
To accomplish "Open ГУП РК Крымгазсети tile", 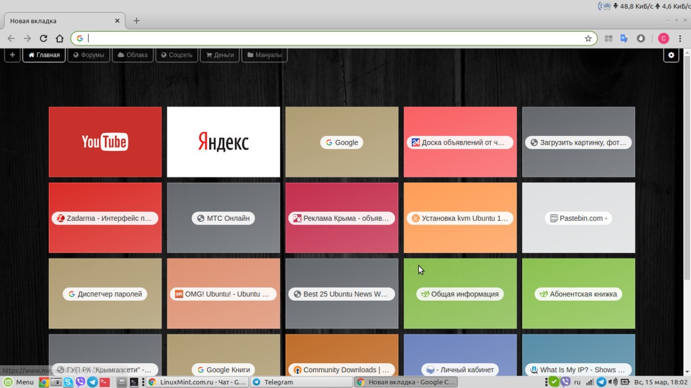I will tap(105, 355).
